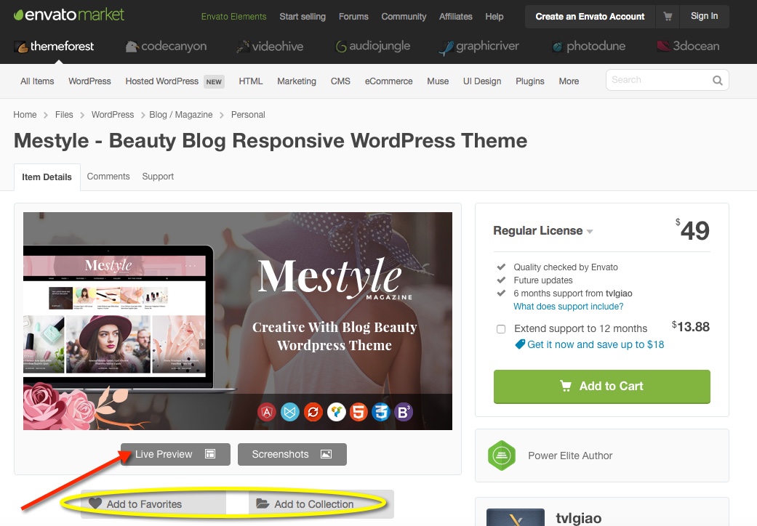Viewport: 757px width, 526px height.
Task: Expand the Regular License dropdown
Action: [542, 231]
